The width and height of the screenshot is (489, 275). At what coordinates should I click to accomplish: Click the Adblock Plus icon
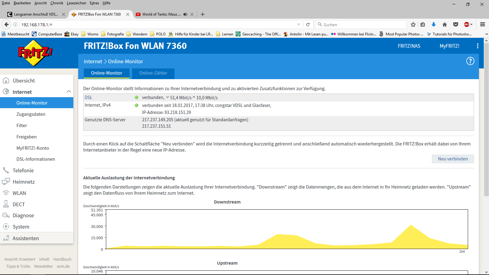pos(466,24)
